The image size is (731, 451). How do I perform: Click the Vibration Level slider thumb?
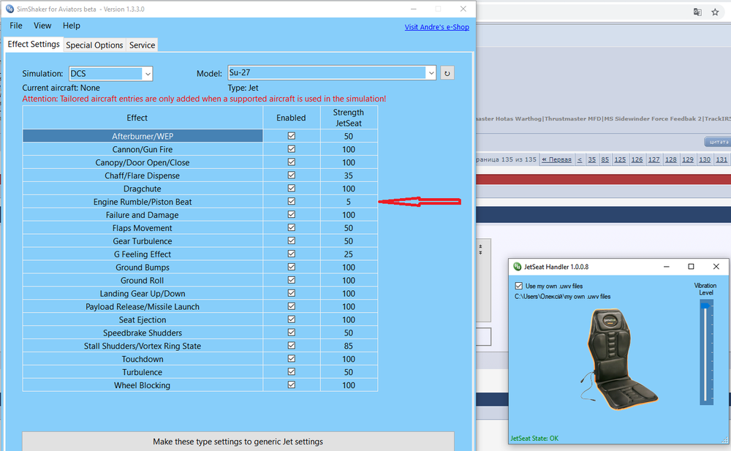[706, 306]
